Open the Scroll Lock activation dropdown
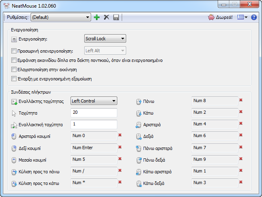 105,39
